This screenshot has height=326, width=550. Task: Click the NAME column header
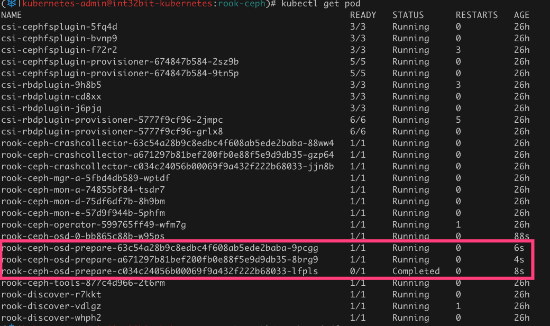click(11, 15)
